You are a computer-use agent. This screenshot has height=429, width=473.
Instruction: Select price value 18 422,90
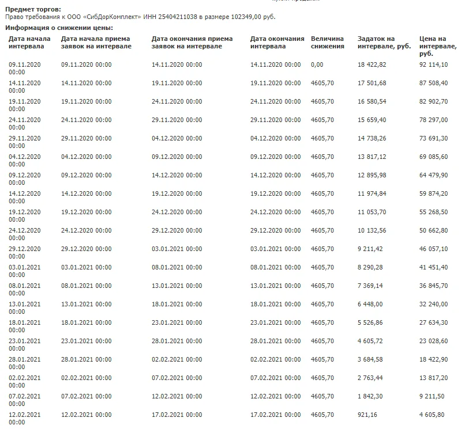pyautogui.click(x=433, y=359)
